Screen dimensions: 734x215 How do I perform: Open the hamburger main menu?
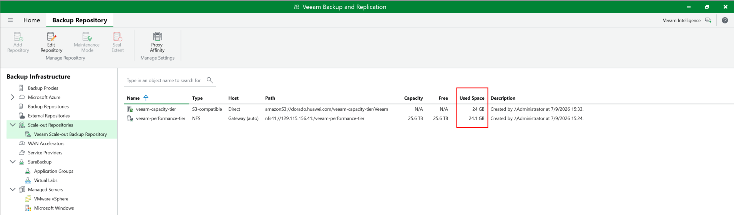[x=10, y=20]
